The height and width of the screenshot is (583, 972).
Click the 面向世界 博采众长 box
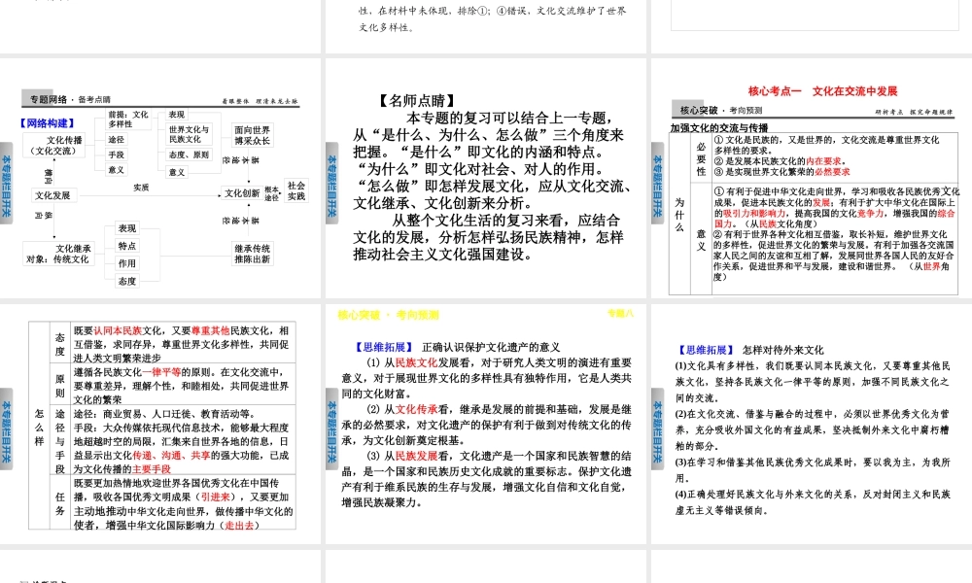pyautogui.click(x=253, y=135)
